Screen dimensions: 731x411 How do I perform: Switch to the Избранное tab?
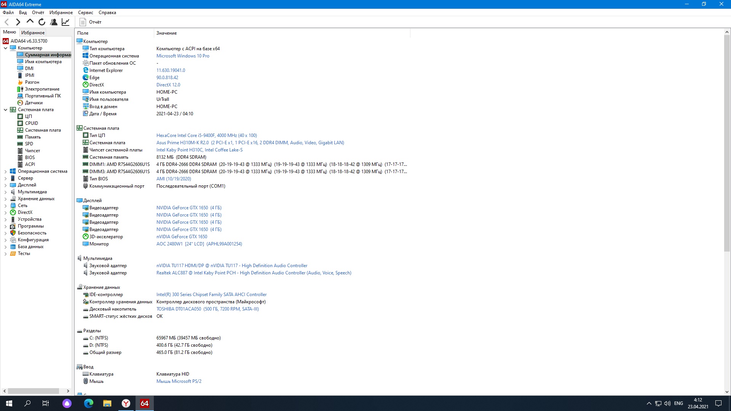(x=33, y=33)
